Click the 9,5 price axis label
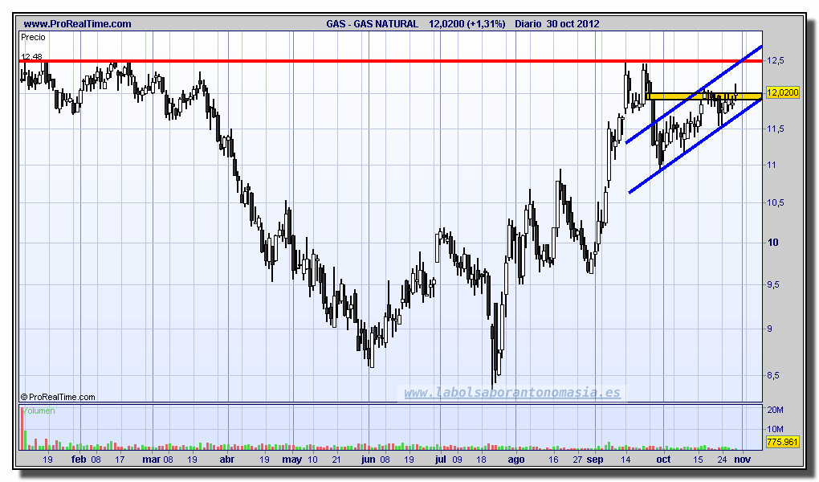This screenshot has width=819, height=482. 775,285
